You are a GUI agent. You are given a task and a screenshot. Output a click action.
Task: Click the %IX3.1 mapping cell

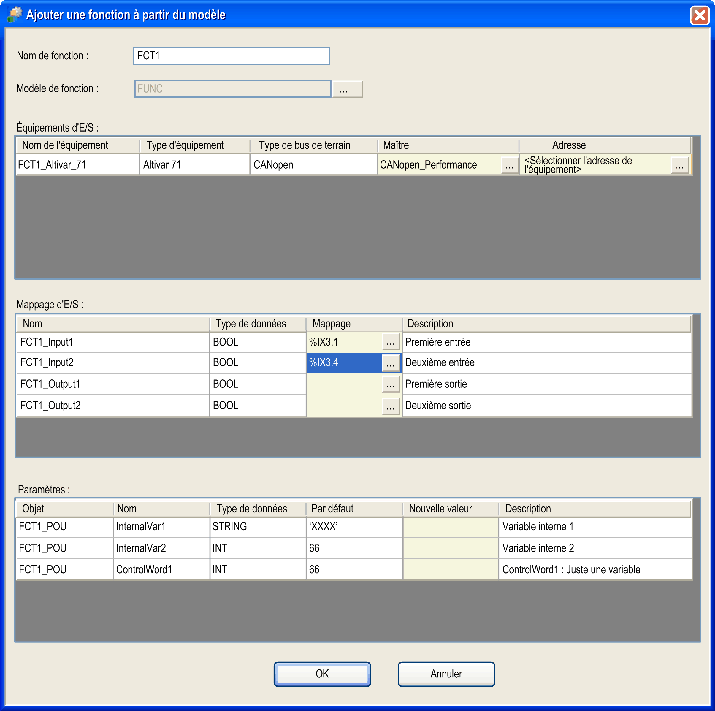(344, 342)
